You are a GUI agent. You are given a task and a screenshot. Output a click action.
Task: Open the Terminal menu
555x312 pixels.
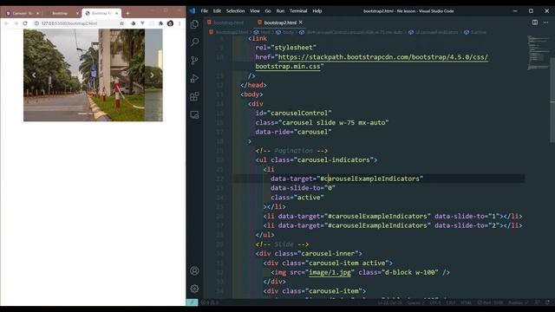coord(298,11)
